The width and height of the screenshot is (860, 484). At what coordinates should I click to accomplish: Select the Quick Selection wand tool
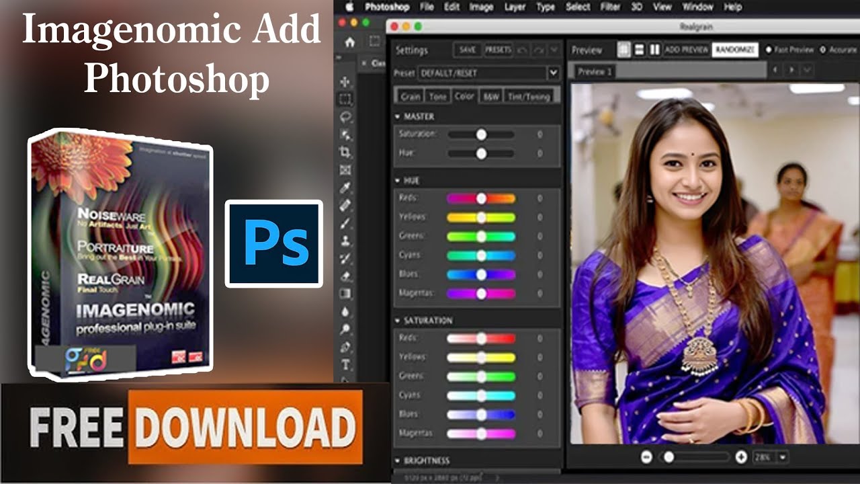pyautogui.click(x=346, y=134)
